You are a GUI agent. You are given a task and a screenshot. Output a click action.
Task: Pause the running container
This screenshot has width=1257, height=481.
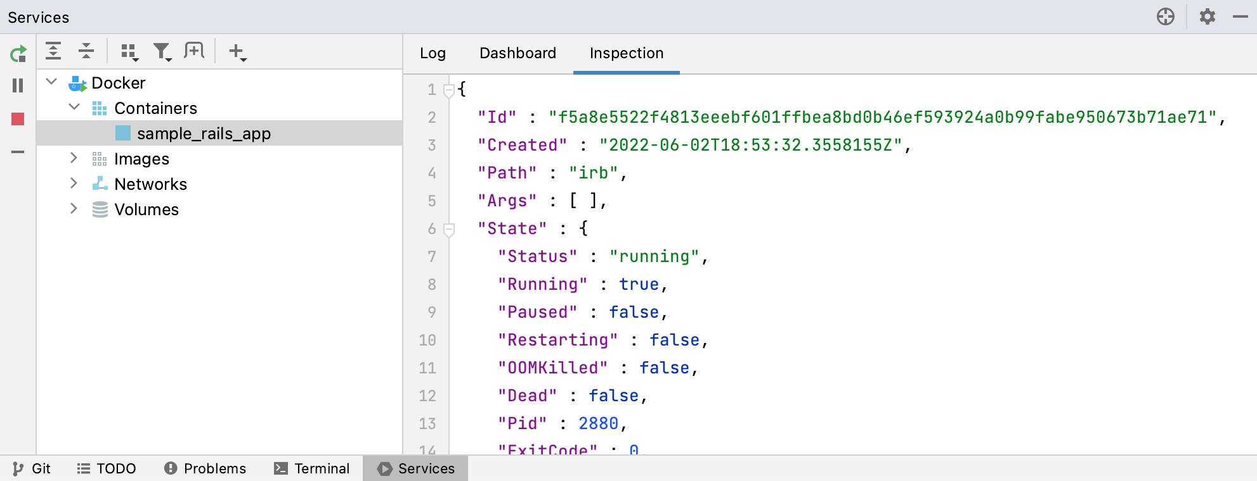18,85
